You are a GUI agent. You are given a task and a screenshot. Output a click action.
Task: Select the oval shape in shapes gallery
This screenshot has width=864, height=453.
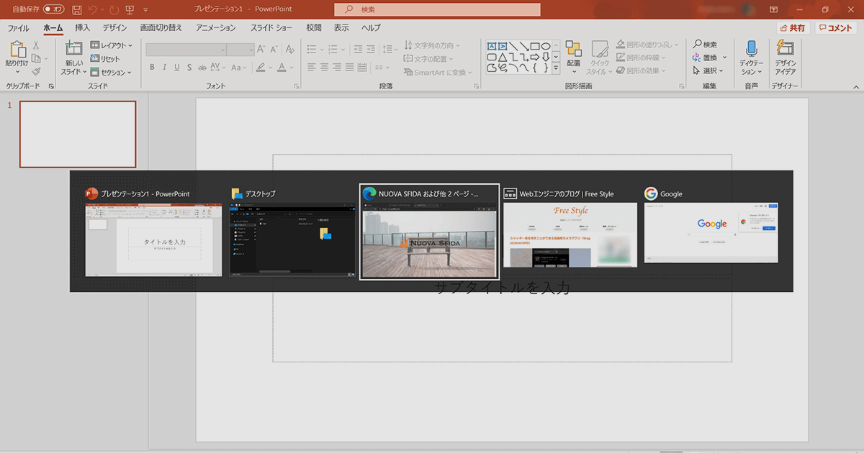[546, 46]
